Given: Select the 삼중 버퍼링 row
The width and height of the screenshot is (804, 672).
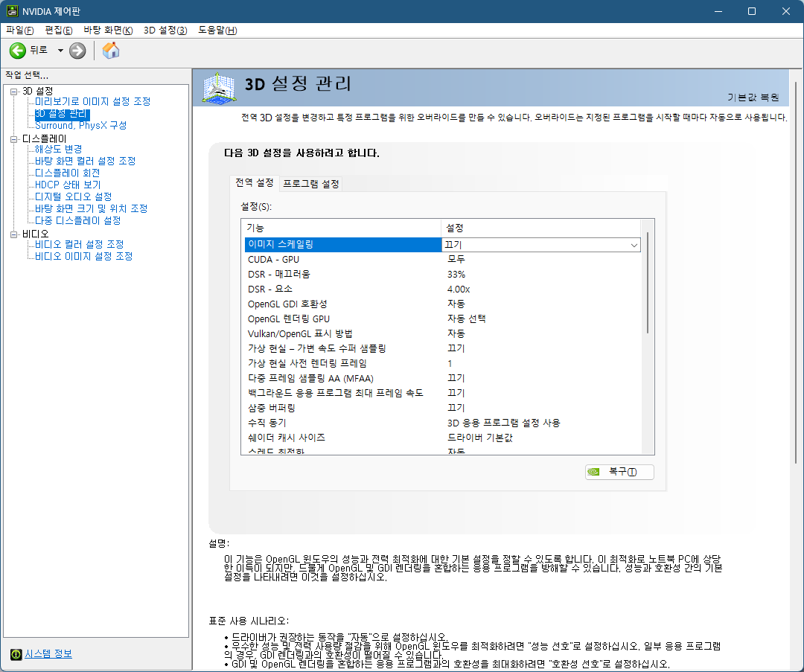Looking at the screenshot, I should click(442, 408).
